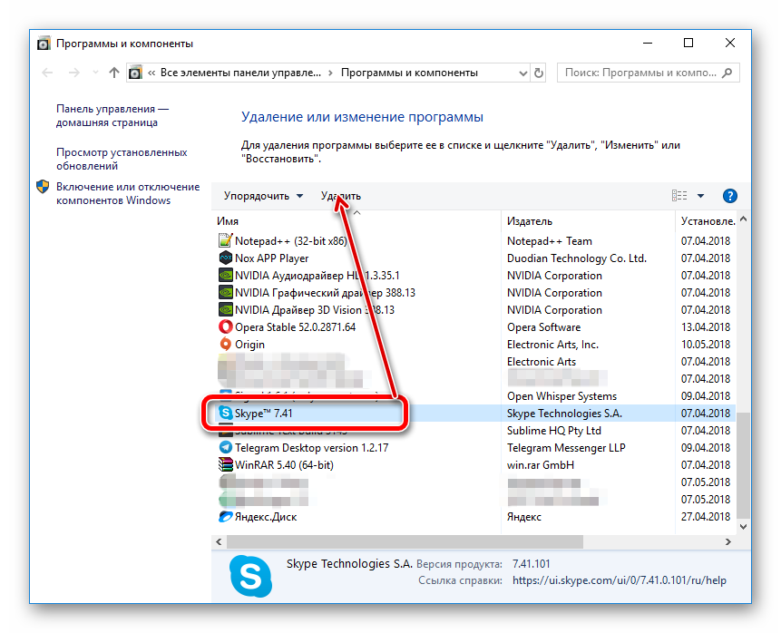Click the Яндекс.Диск program icon

click(226, 517)
